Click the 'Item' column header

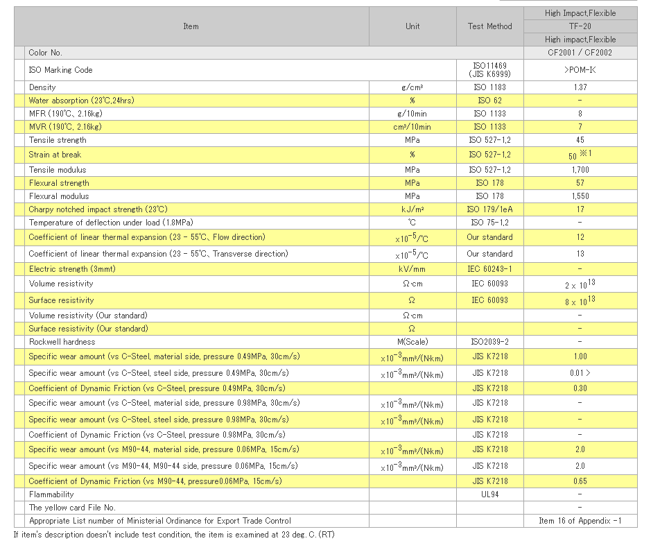(191, 26)
